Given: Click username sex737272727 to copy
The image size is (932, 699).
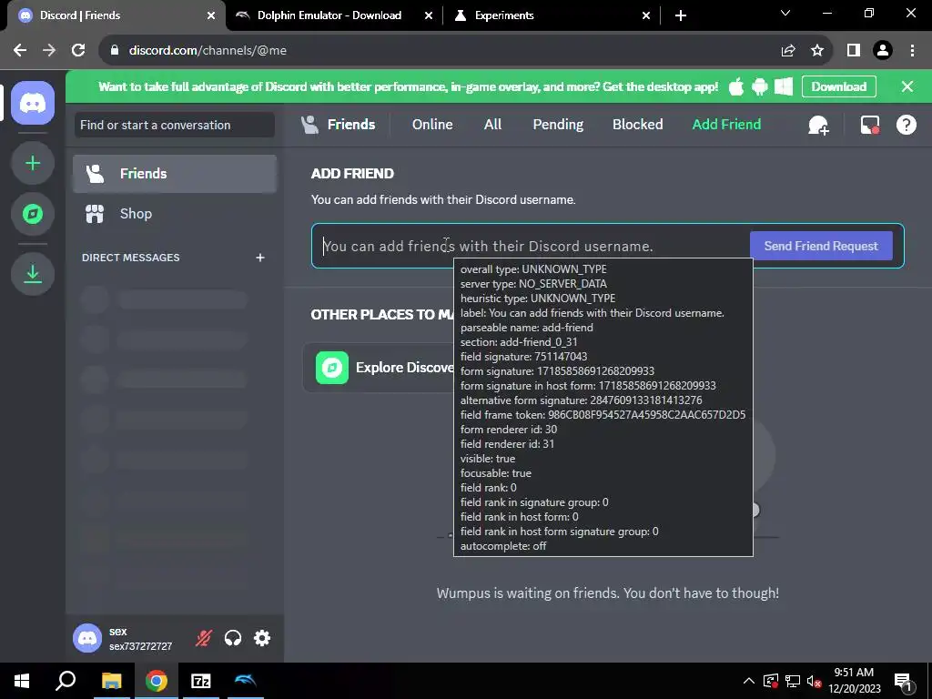Looking at the screenshot, I should (140, 646).
